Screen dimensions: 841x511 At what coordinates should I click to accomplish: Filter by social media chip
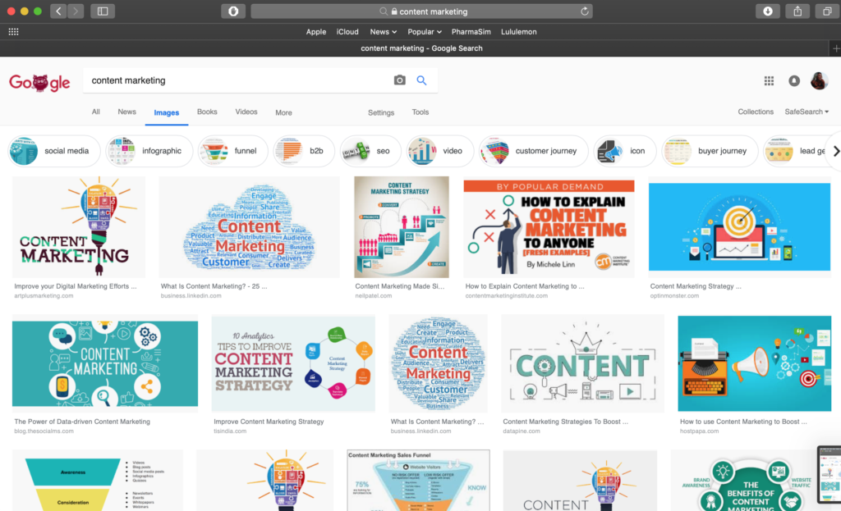54,151
